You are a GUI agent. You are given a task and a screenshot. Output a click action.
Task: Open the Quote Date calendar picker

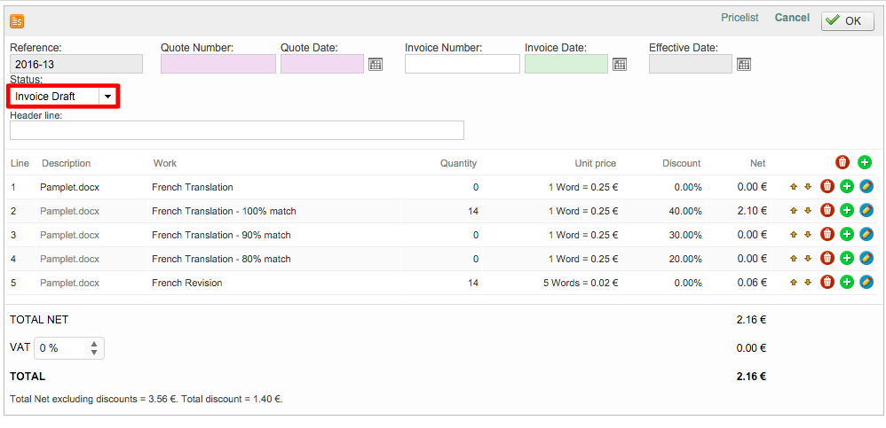point(376,64)
